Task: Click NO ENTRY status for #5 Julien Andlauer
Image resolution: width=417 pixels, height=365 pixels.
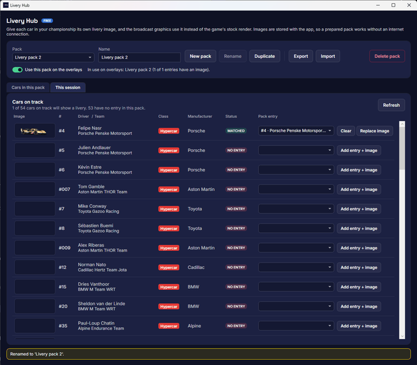Action: coord(236,151)
